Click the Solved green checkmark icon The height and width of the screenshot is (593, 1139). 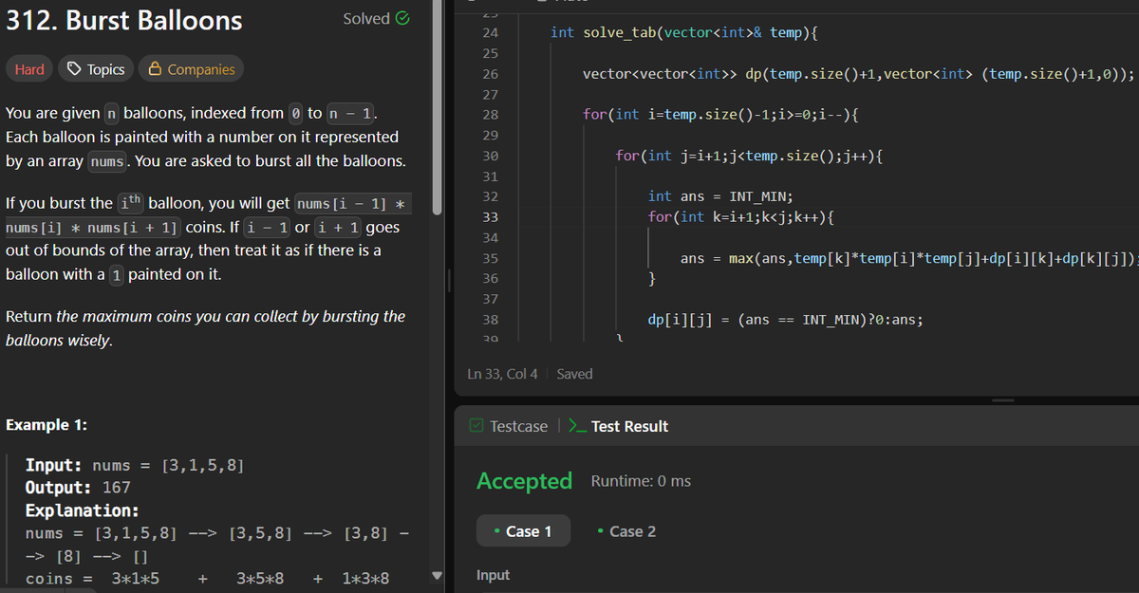point(402,18)
